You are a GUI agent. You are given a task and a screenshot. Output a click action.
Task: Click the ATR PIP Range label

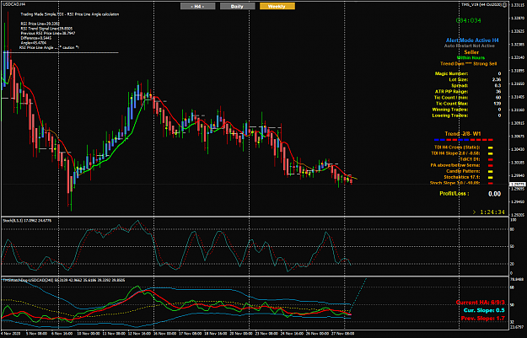point(451,92)
